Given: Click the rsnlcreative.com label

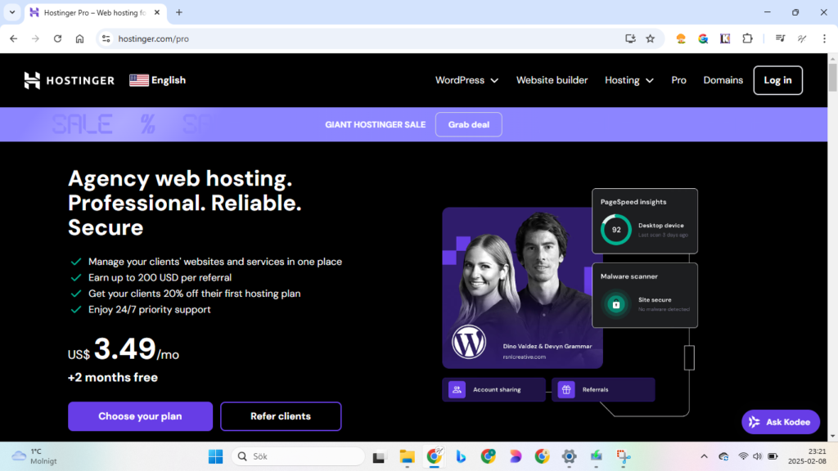Looking at the screenshot, I should [x=525, y=357].
